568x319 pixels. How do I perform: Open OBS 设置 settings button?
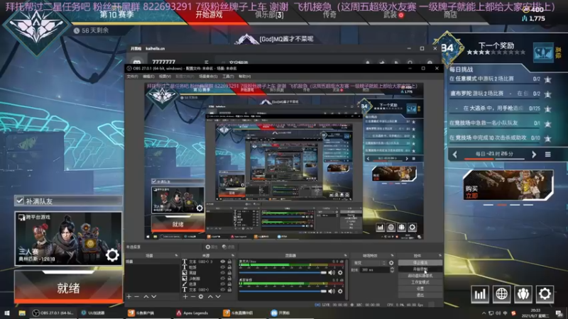420,289
